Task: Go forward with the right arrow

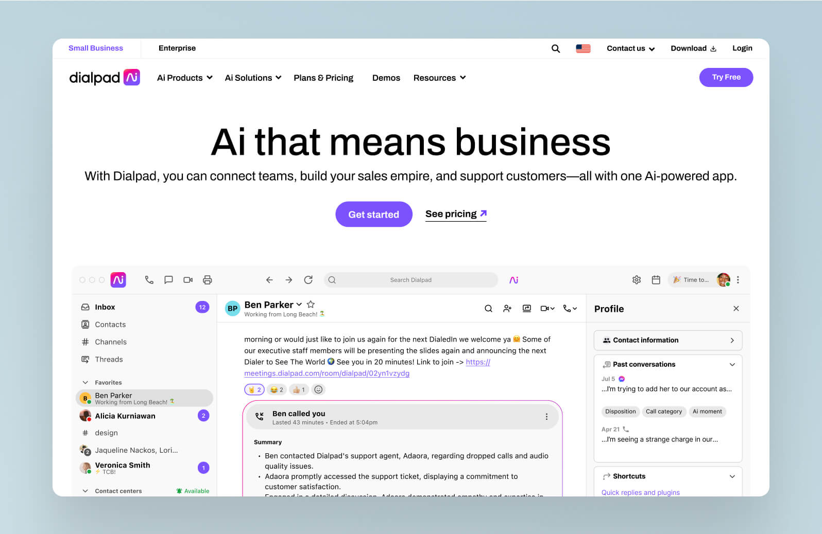Action: click(289, 280)
